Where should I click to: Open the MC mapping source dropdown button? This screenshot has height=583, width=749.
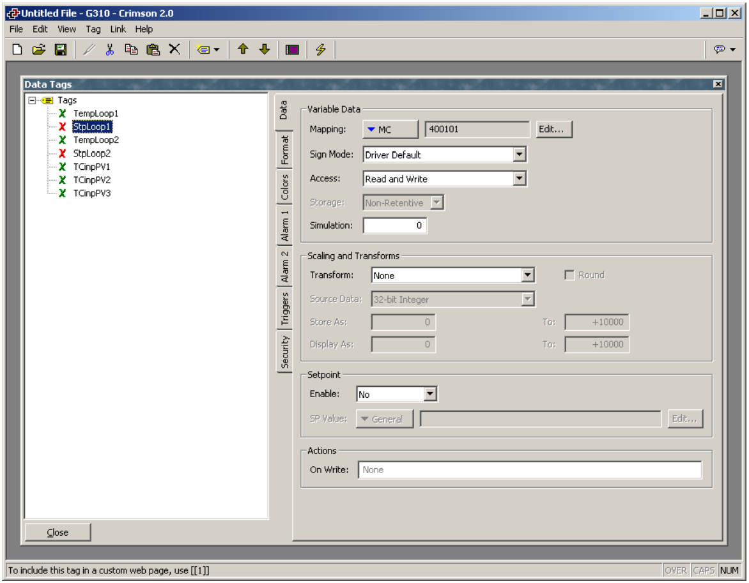pos(390,130)
